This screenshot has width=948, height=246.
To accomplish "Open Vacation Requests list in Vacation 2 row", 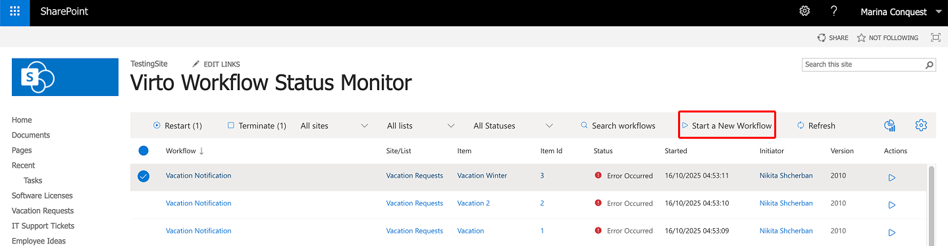I will pyautogui.click(x=415, y=203).
